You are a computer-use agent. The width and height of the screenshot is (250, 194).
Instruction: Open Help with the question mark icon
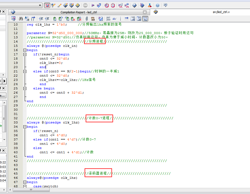(x=158, y=5)
